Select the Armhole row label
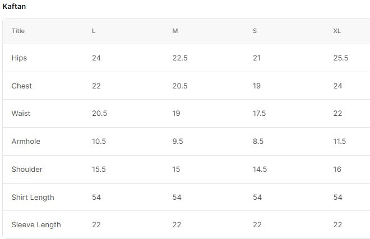The image size is (370, 239). pyautogui.click(x=26, y=142)
